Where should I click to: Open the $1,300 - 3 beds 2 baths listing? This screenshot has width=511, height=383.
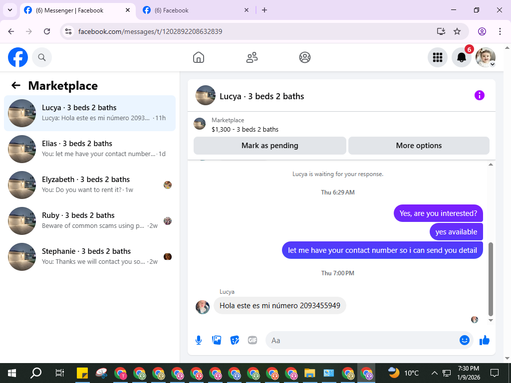(245, 129)
